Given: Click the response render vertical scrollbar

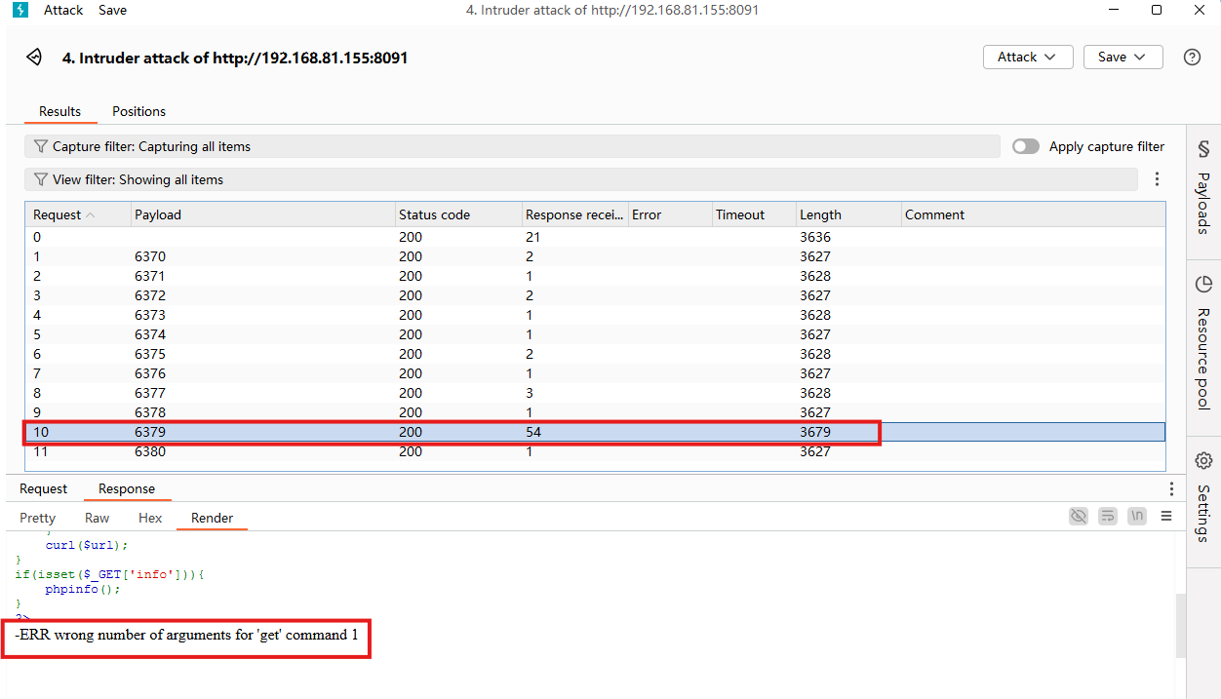Looking at the screenshot, I should (1180, 625).
